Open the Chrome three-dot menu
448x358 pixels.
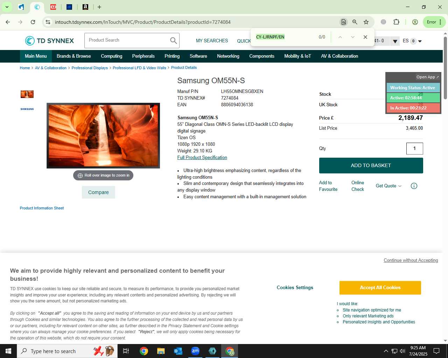(440, 22)
